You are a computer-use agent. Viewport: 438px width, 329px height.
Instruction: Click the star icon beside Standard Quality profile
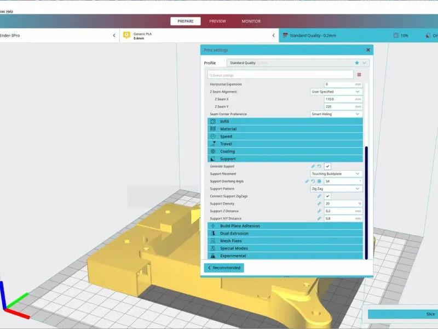point(357,63)
